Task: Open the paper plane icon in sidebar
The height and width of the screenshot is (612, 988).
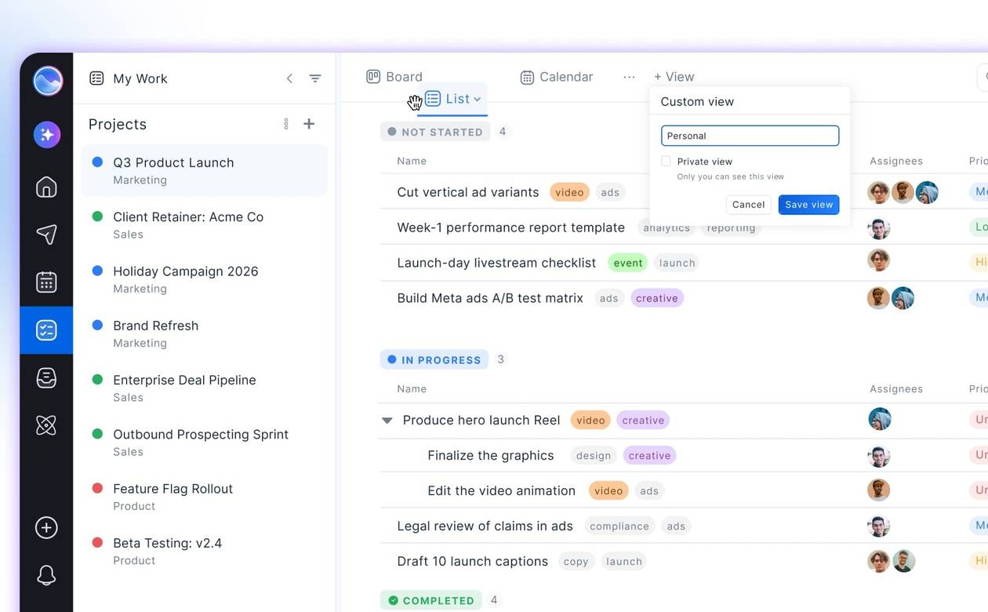Action: click(46, 234)
